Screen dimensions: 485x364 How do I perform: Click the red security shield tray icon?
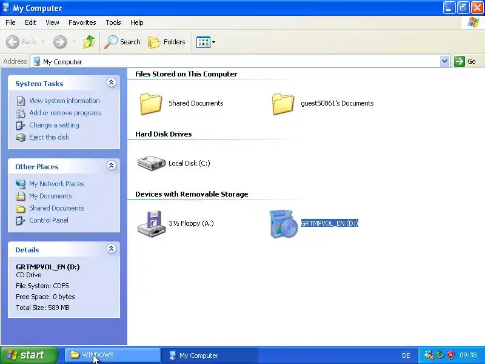[x=451, y=355]
